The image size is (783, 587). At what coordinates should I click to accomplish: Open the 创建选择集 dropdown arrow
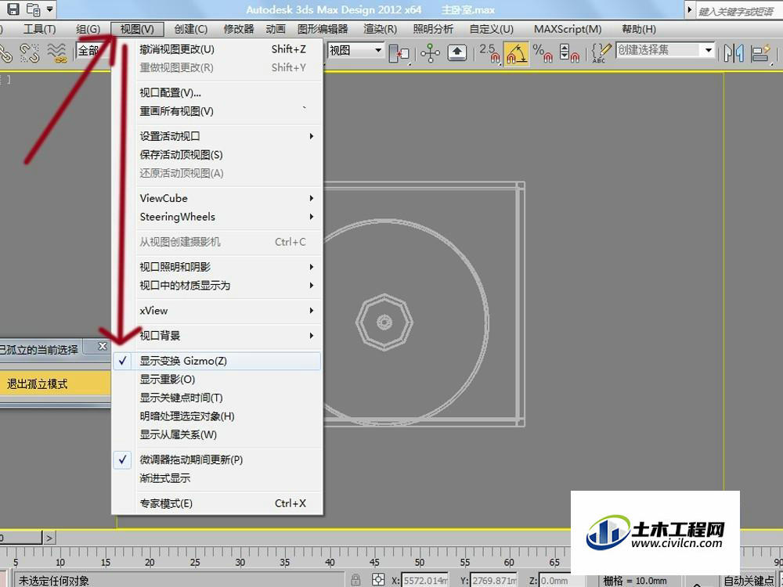[709, 50]
